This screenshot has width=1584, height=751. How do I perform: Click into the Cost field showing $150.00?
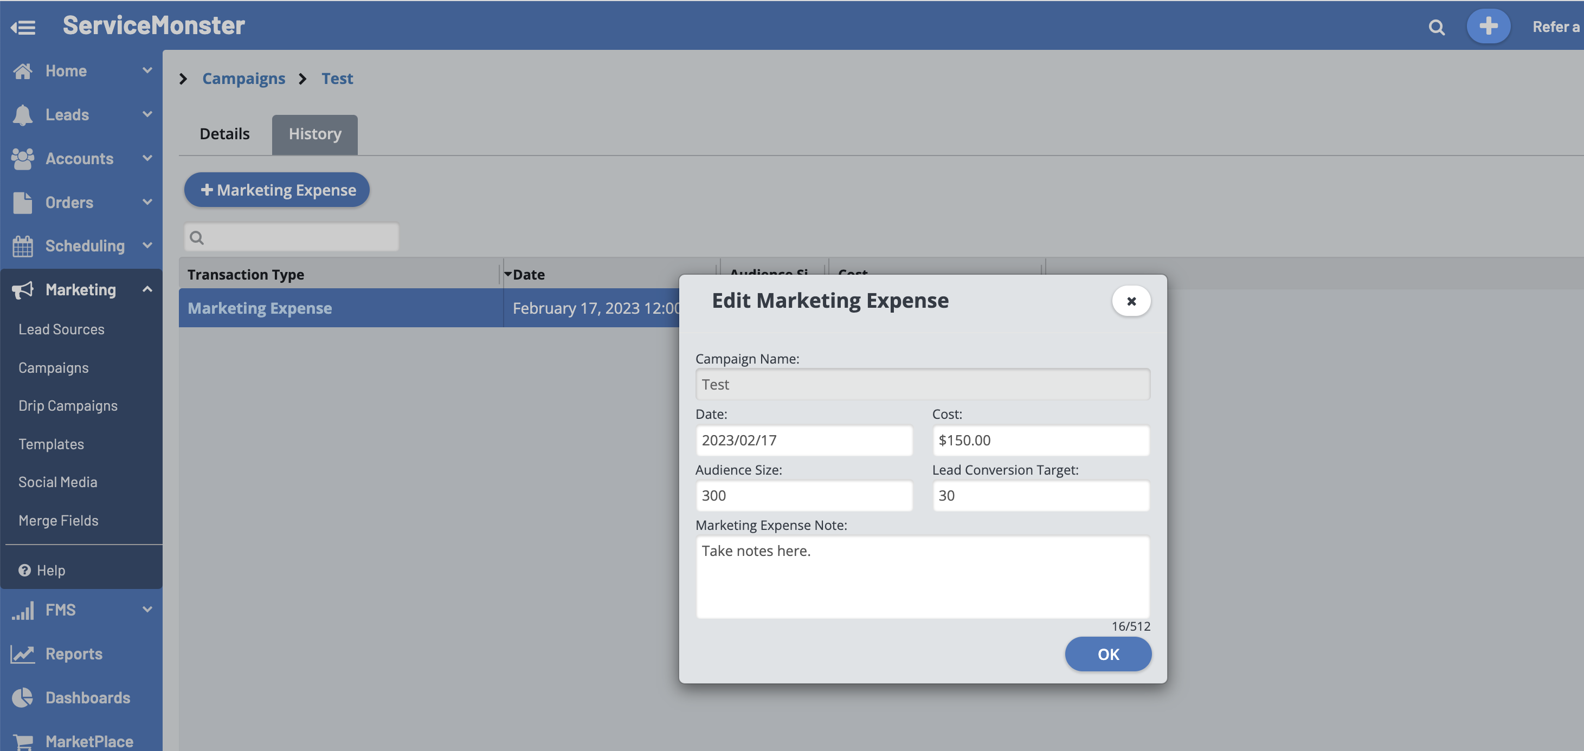1040,440
